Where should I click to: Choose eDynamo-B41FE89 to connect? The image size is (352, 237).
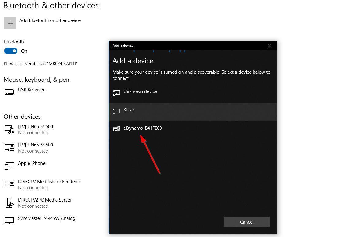click(x=143, y=128)
